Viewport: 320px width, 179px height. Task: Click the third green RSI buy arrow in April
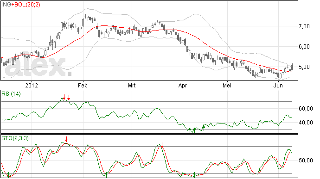pyautogui.click(x=204, y=128)
